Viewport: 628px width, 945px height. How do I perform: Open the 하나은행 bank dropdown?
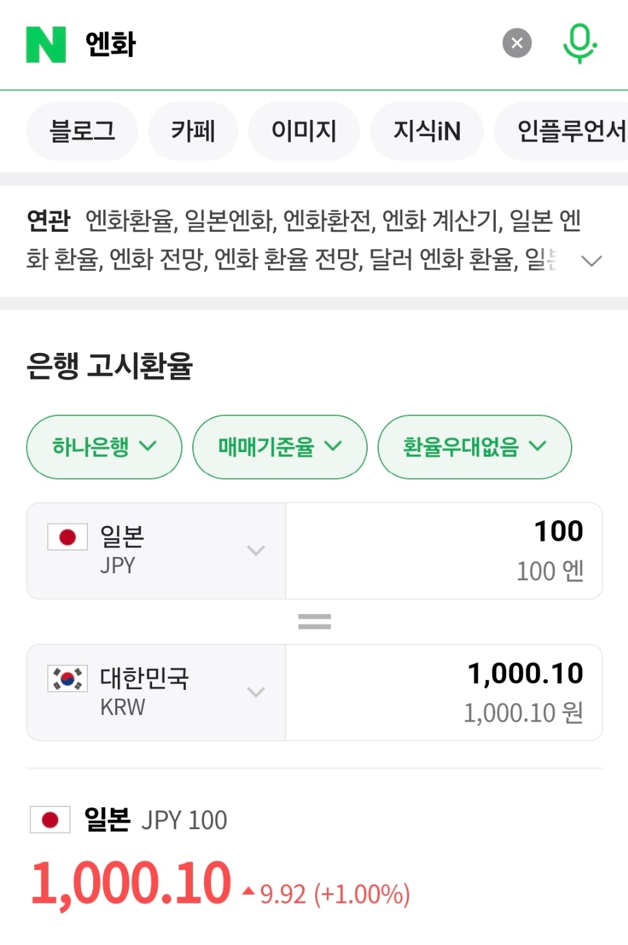(104, 447)
